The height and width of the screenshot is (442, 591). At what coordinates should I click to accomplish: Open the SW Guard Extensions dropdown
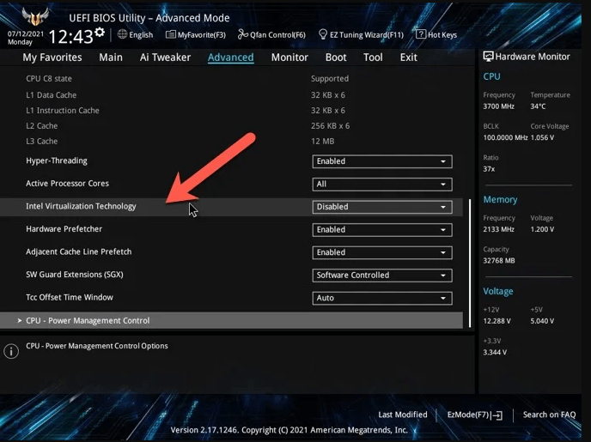click(382, 275)
